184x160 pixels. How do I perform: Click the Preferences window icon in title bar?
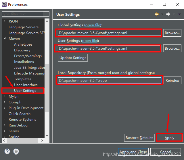click(x=4, y=5)
